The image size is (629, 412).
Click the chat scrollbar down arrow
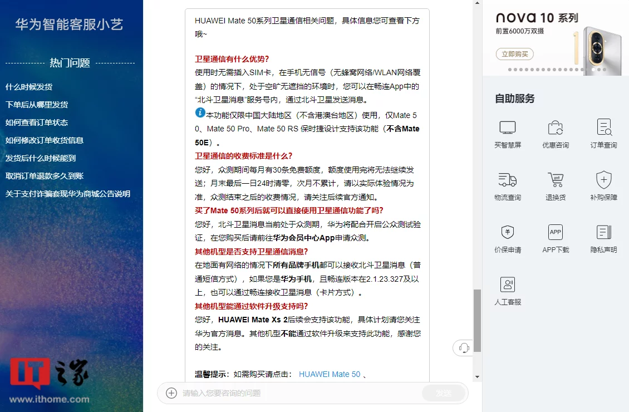tap(478, 377)
